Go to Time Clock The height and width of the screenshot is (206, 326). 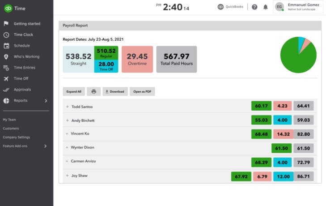pyautogui.click(x=23, y=34)
